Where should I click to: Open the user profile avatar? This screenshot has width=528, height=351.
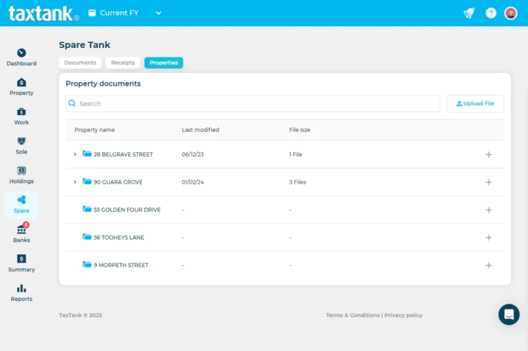tap(511, 13)
